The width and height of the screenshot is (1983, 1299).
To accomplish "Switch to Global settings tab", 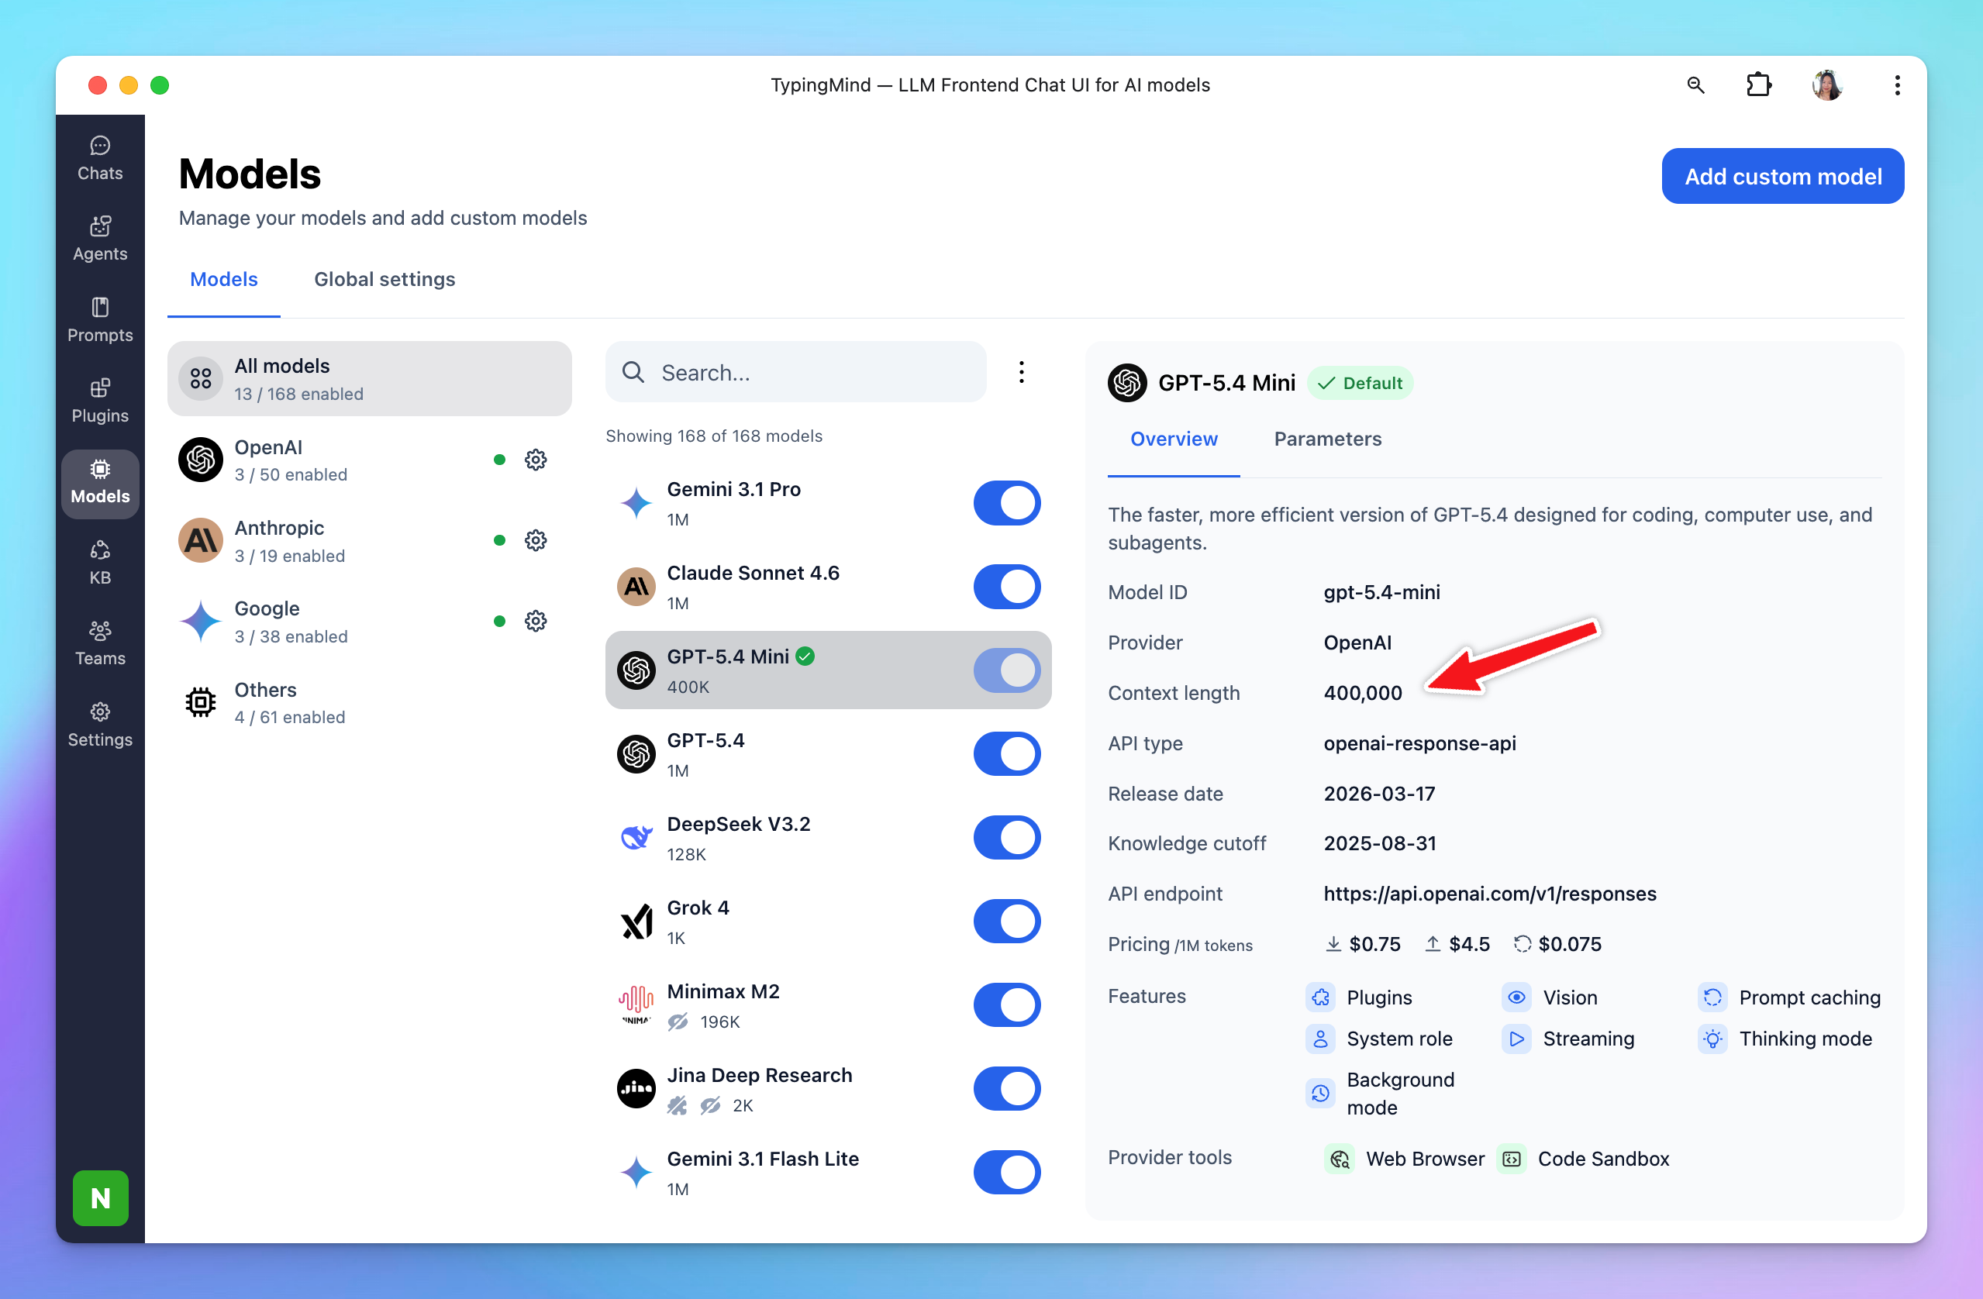I will [384, 279].
